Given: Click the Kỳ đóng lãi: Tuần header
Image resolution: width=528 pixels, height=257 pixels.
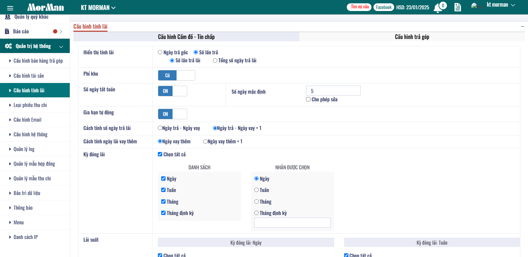Looking at the screenshot, I should (x=432, y=243).
